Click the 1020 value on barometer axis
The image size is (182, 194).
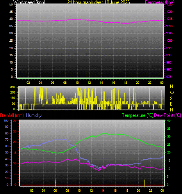coord(169,12)
